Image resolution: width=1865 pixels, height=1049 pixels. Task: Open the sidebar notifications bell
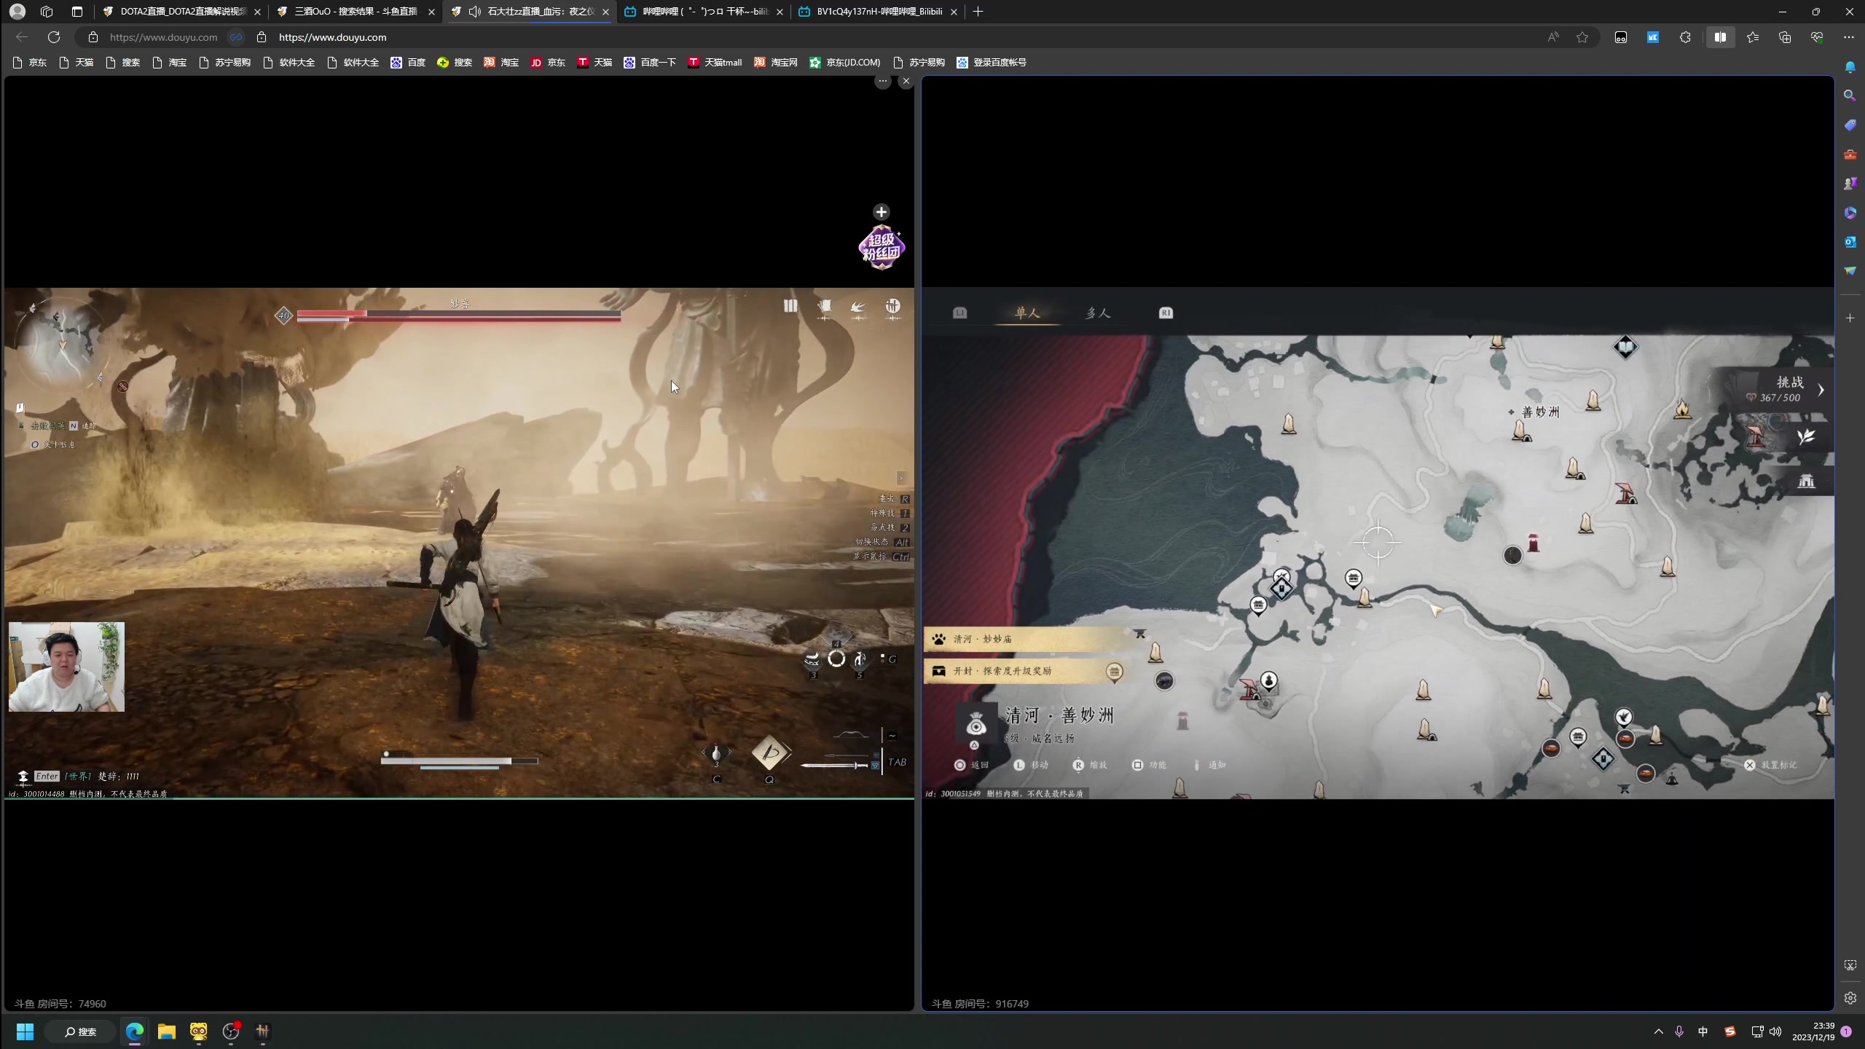1850,67
